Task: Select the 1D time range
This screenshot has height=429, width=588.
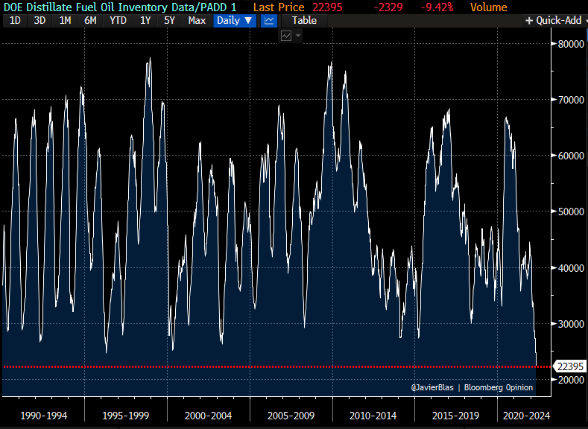Action: (14, 20)
